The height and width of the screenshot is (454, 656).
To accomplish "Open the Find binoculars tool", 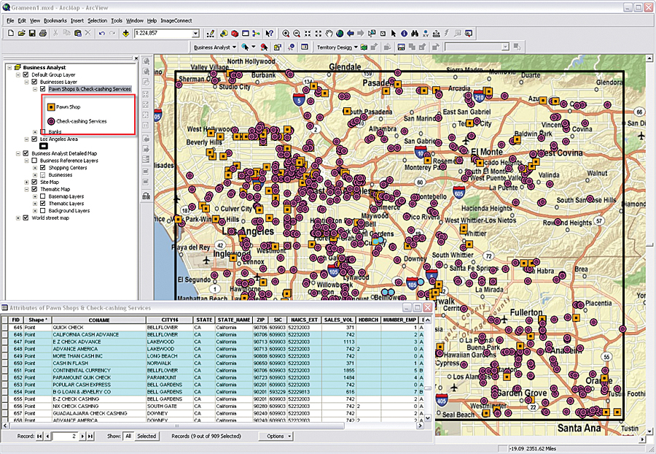I will tap(415, 33).
